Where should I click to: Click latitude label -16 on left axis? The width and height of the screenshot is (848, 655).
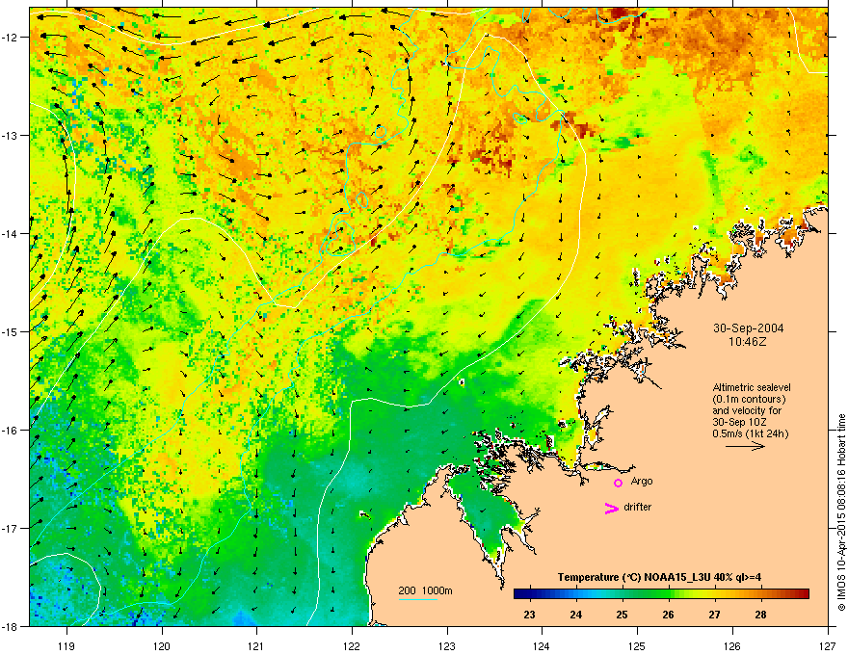coord(10,431)
